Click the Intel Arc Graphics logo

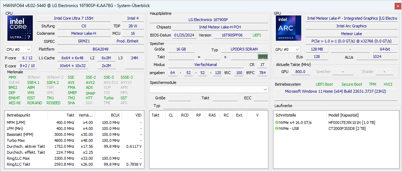pos(289,28)
